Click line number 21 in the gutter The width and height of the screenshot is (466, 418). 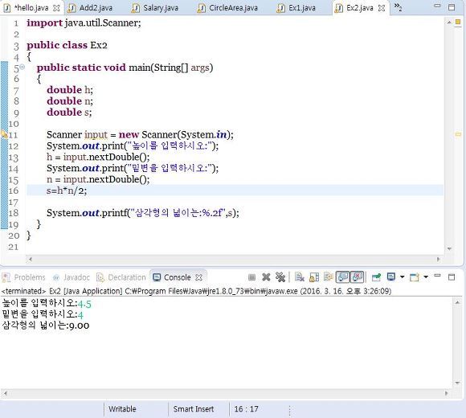click(14, 247)
